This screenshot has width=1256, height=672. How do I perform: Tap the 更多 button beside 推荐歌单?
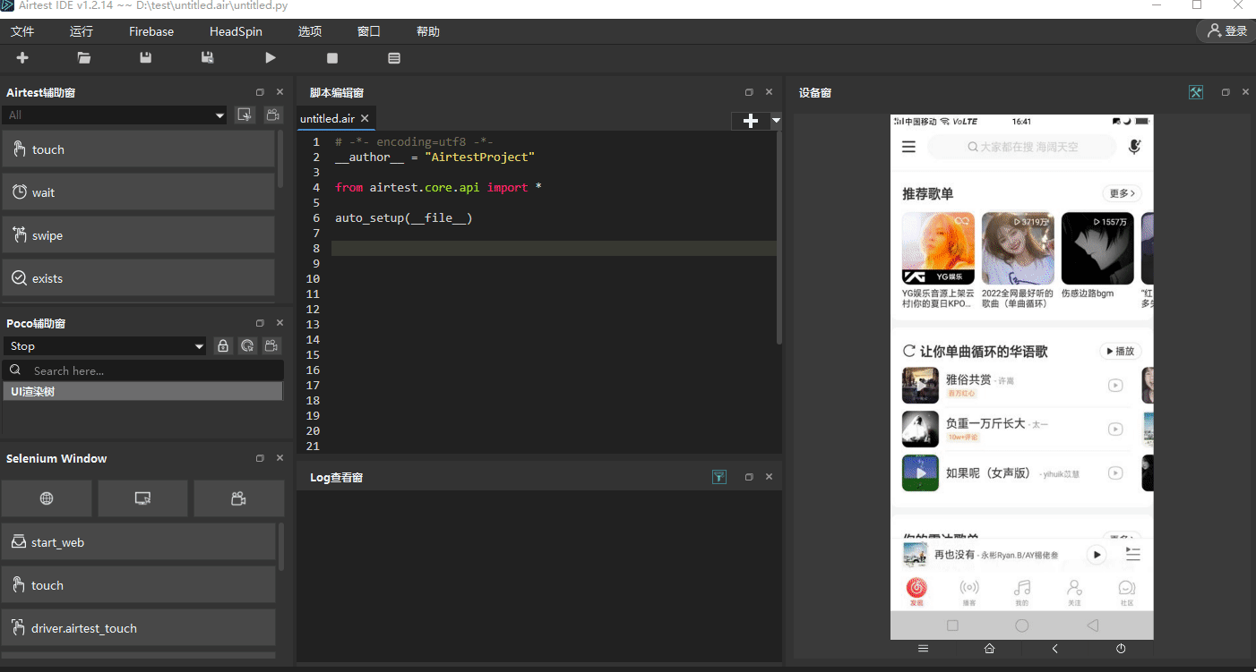point(1122,193)
